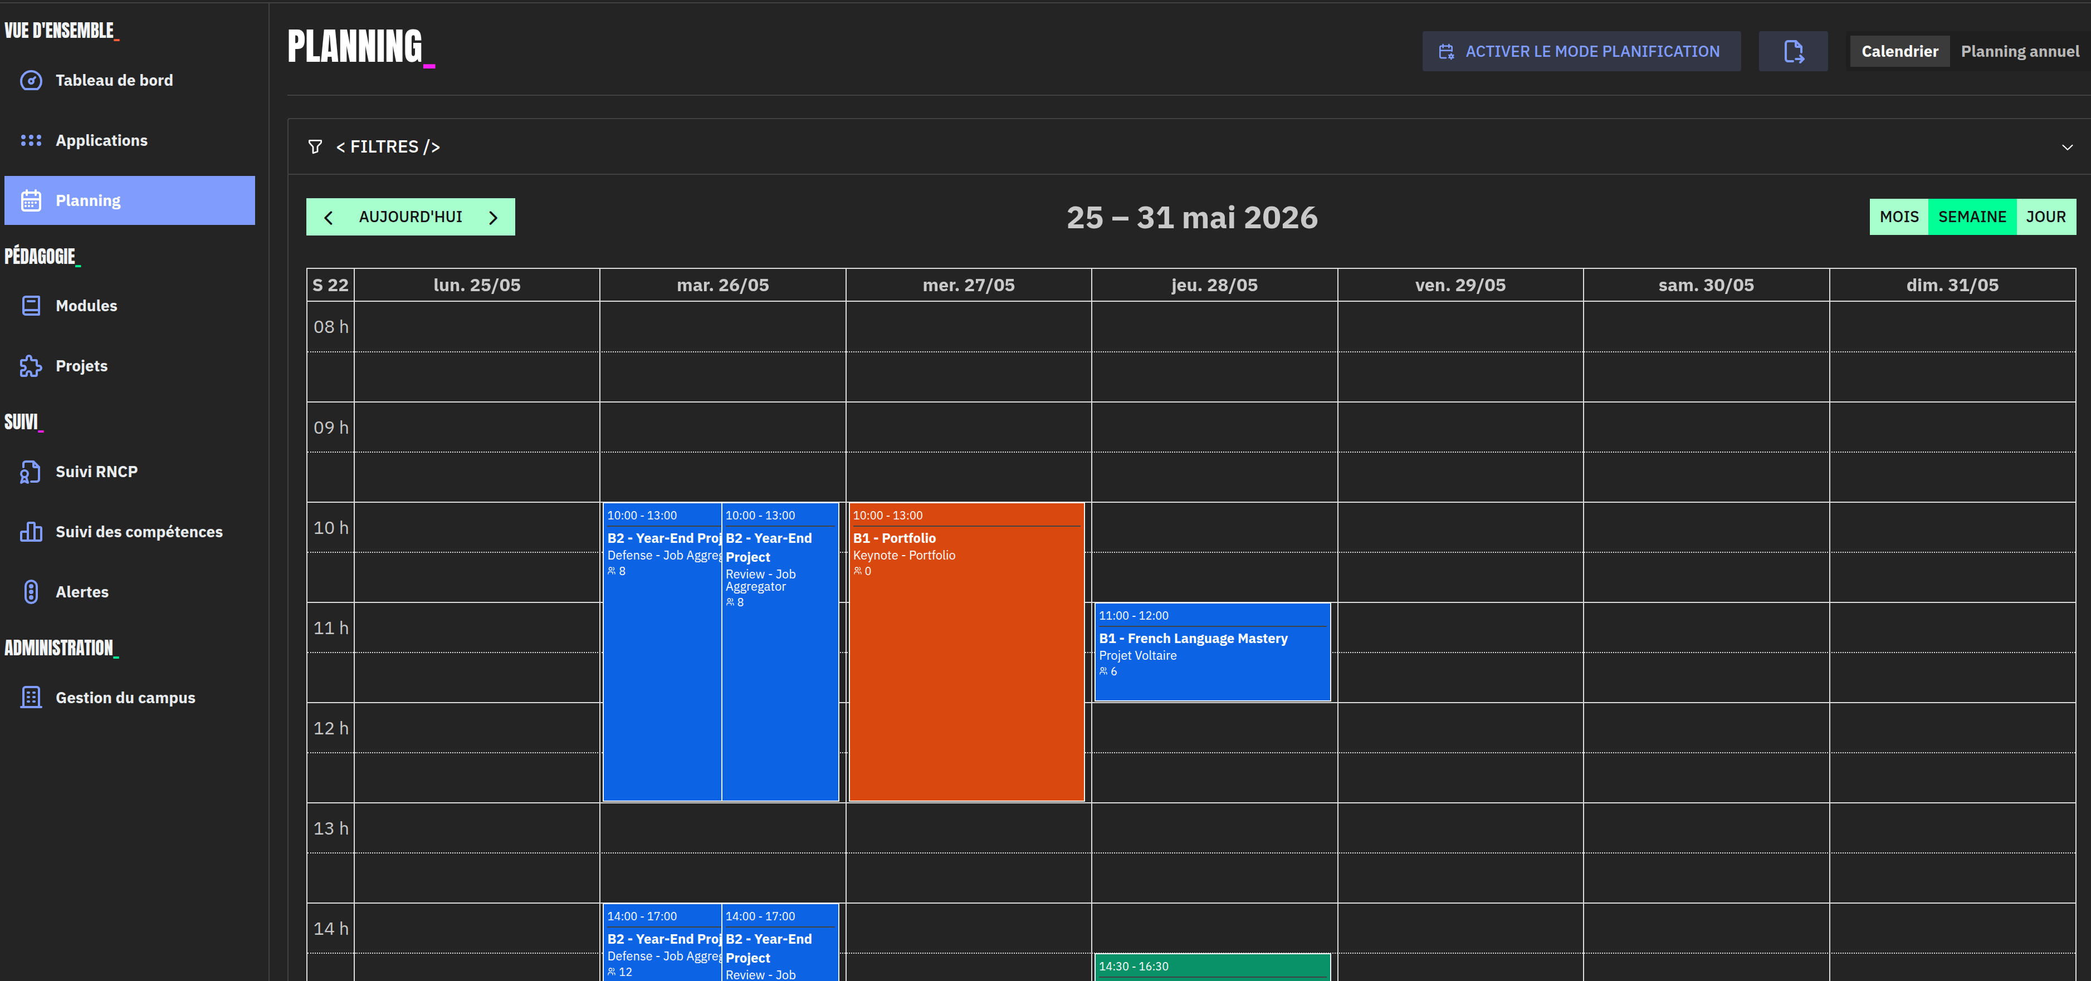Expand the Filtres panel chevron

click(x=2066, y=147)
